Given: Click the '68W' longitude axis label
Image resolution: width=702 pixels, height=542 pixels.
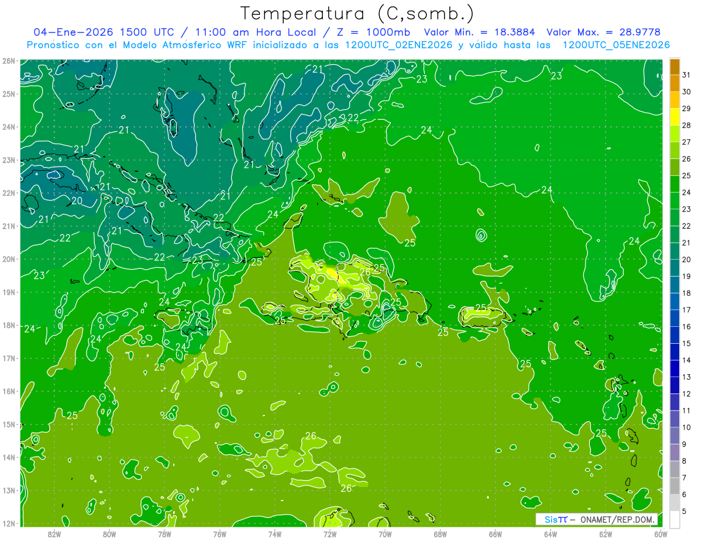Looking at the screenshot, I should click(x=441, y=534).
